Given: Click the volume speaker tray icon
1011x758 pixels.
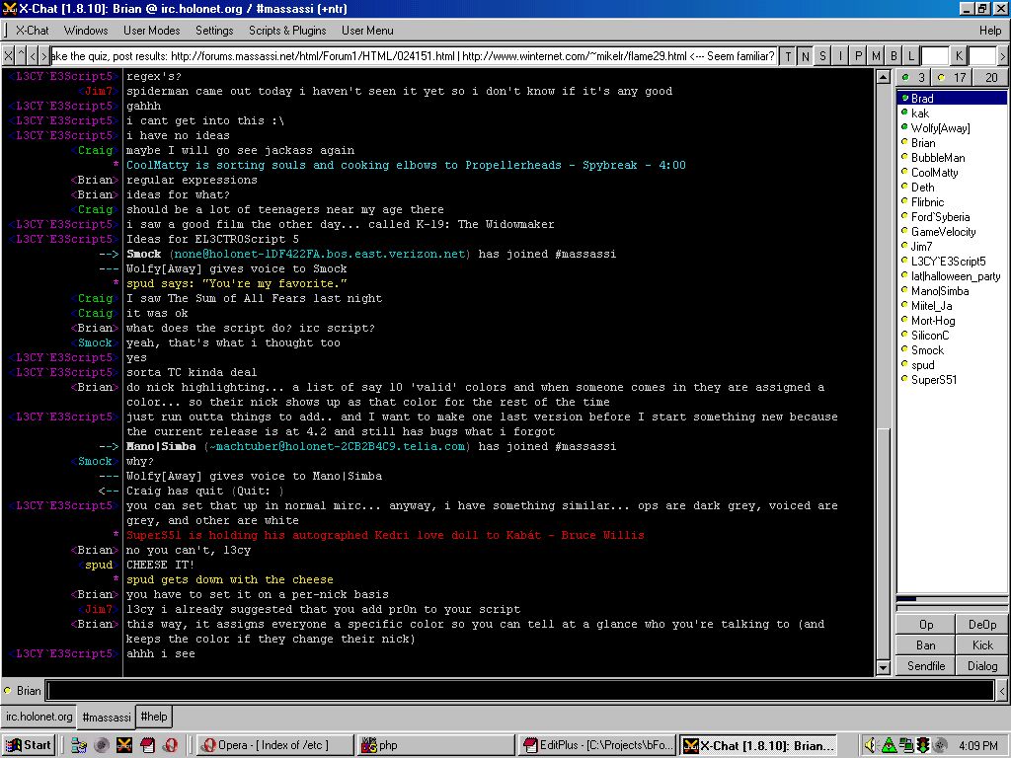Looking at the screenshot, I should point(870,745).
